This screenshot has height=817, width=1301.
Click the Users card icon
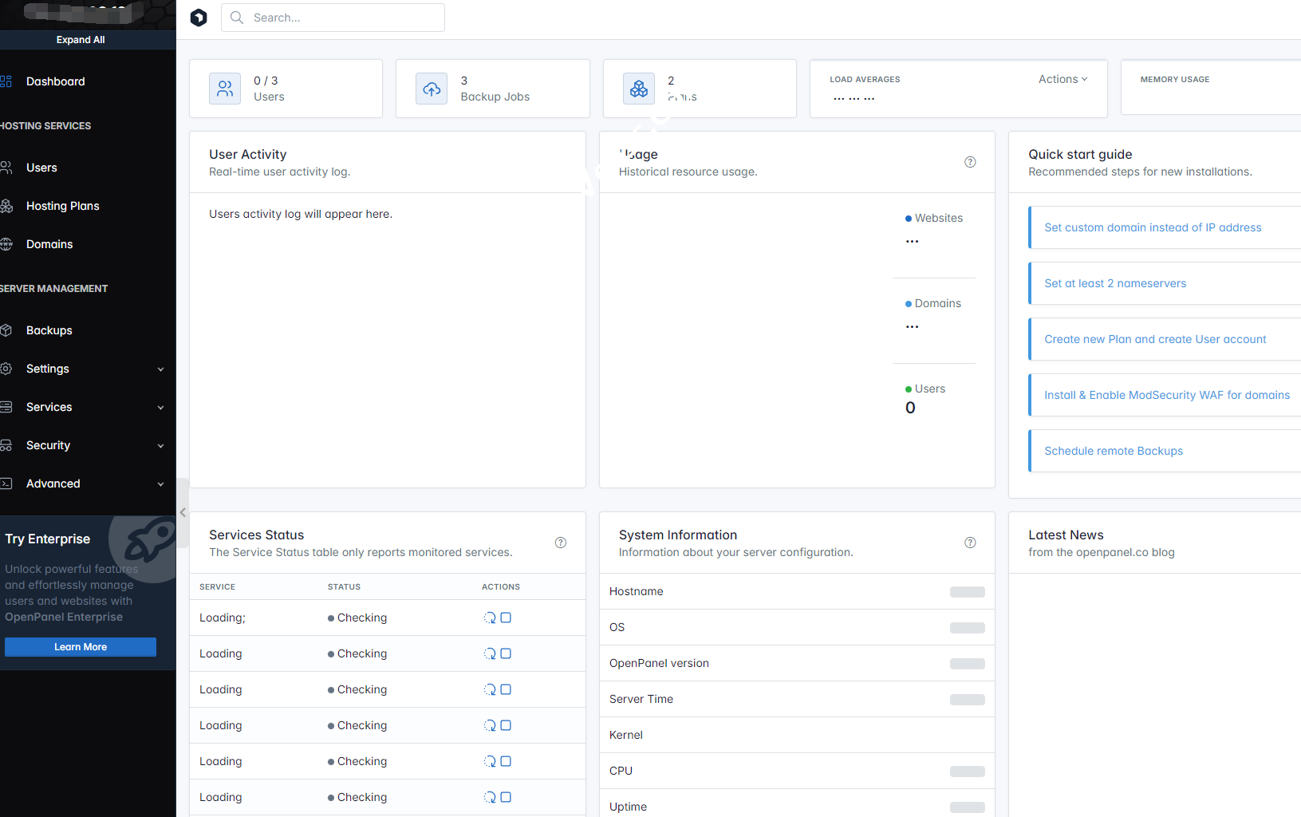pyautogui.click(x=225, y=89)
